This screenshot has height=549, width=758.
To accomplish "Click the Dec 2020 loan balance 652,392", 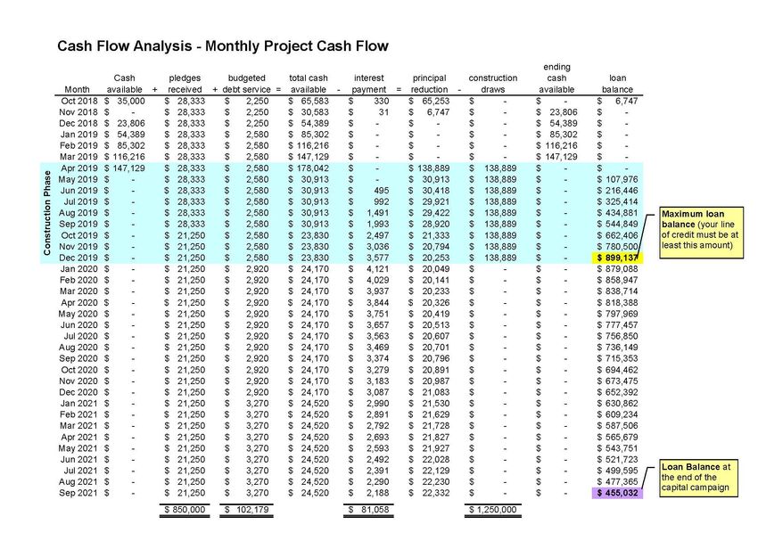I will pyautogui.click(x=622, y=392).
